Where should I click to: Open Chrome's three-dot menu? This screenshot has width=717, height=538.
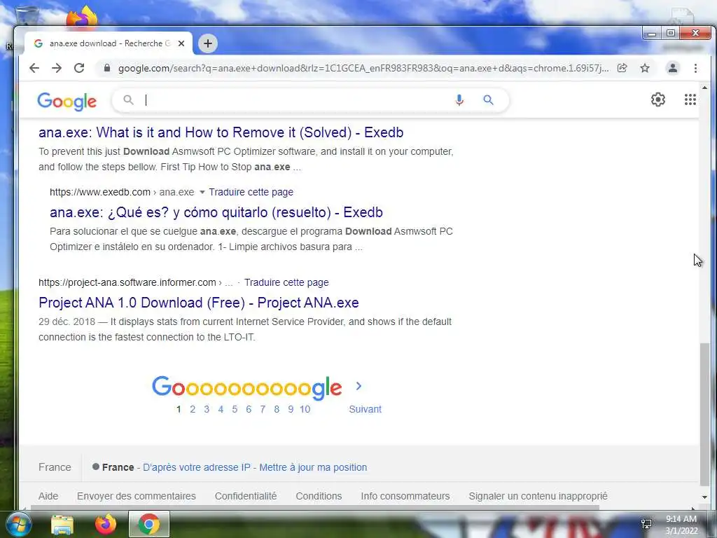(x=695, y=68)
